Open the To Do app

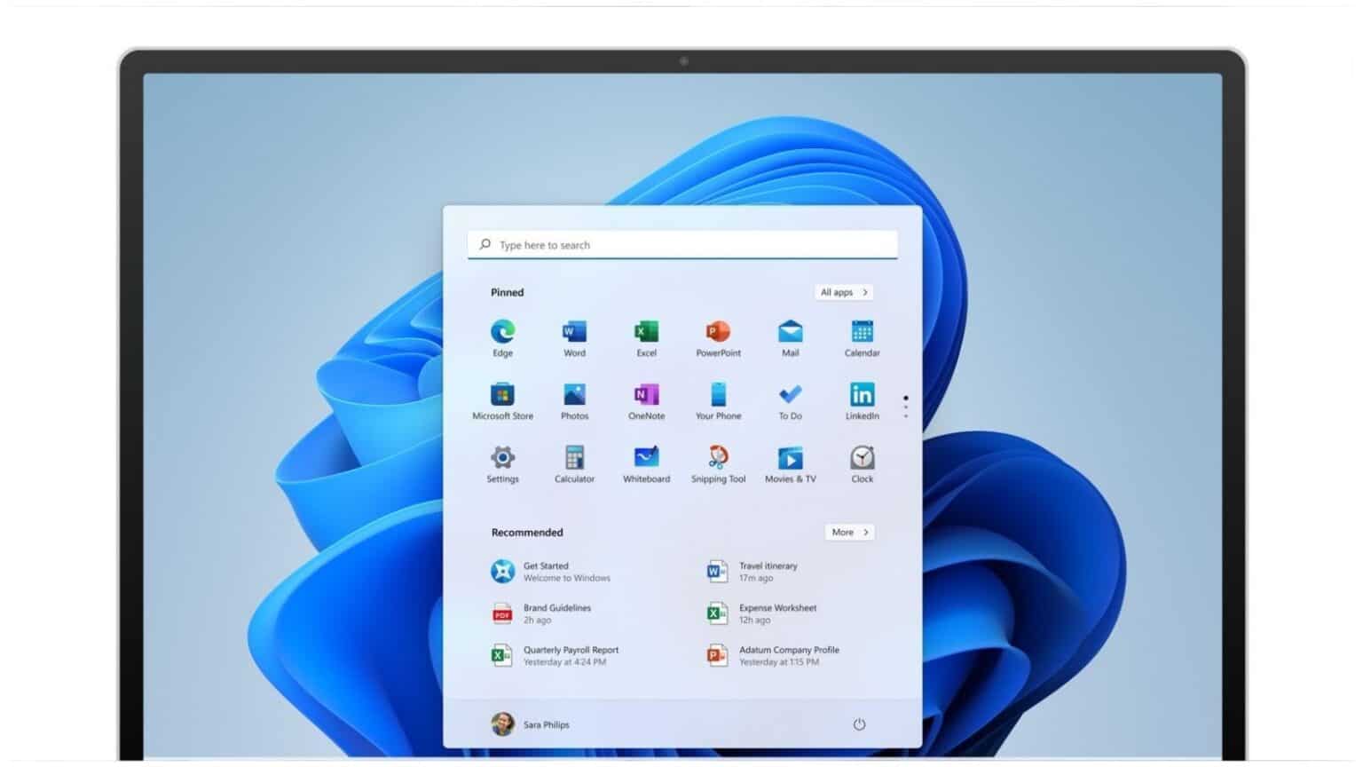pyautogui.click(x=790, y=401)
